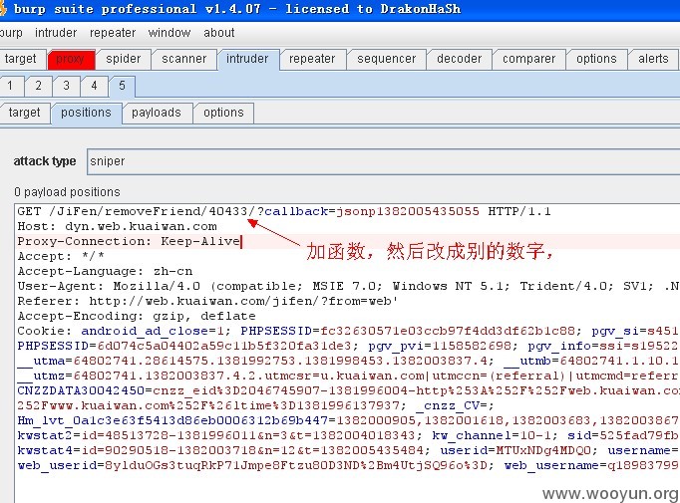Select intruder attack tab 4
680x503 pixels.
94,86
